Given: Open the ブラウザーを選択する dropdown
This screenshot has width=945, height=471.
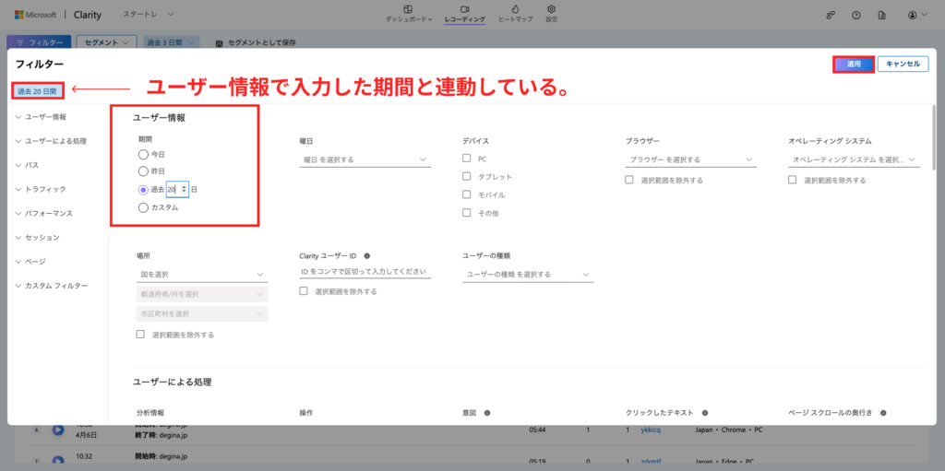Looking at the screenshot, I should [690, 159].
